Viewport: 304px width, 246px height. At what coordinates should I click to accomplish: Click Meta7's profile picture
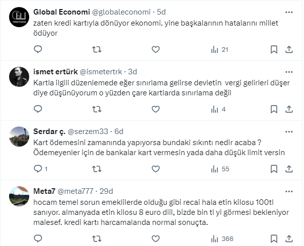20,196
